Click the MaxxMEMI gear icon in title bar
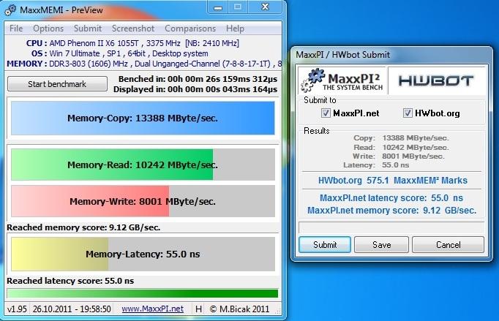The image size is (499, 321). click(x=10, y=10)
